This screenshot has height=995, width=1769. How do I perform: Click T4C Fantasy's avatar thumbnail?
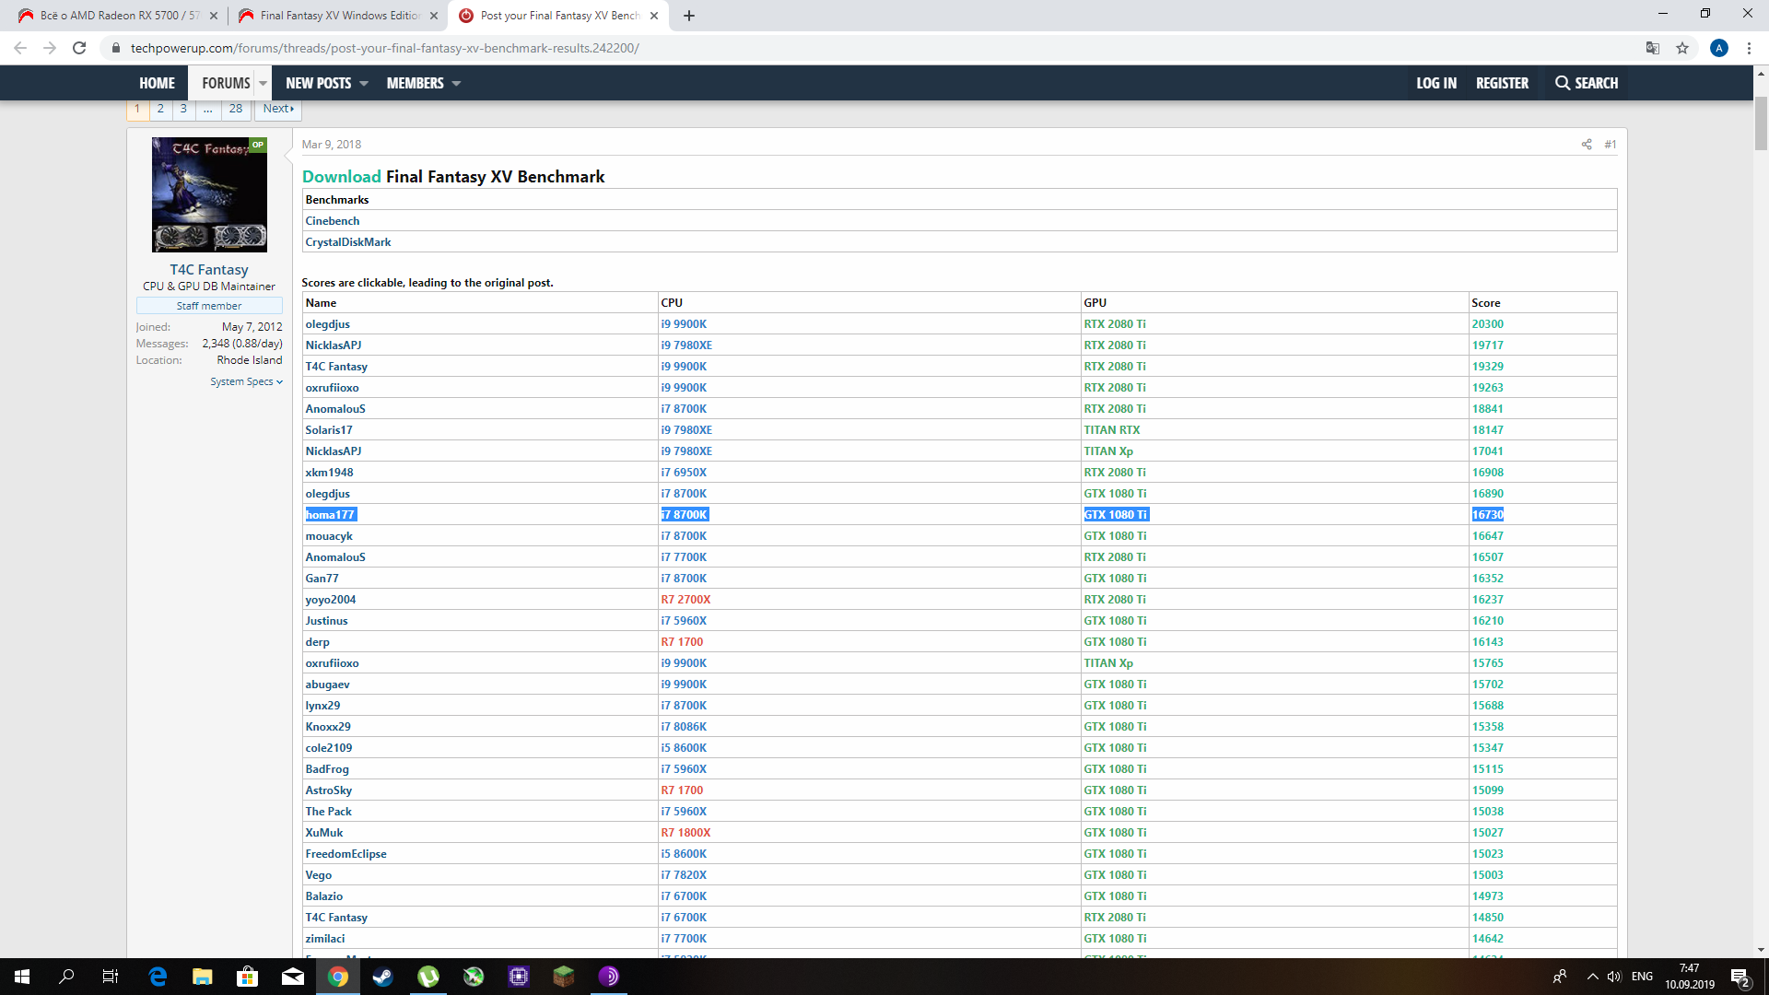(209, 194)
